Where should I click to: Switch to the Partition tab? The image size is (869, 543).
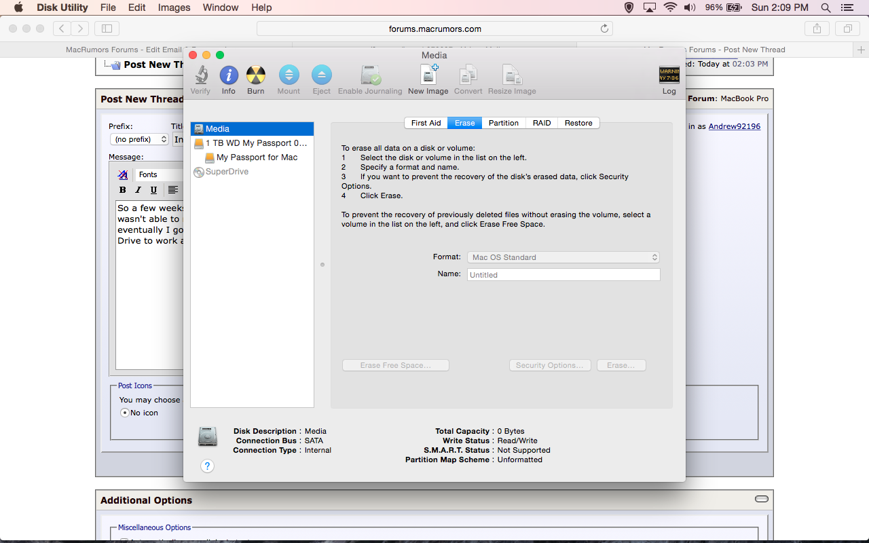point(503,123)
